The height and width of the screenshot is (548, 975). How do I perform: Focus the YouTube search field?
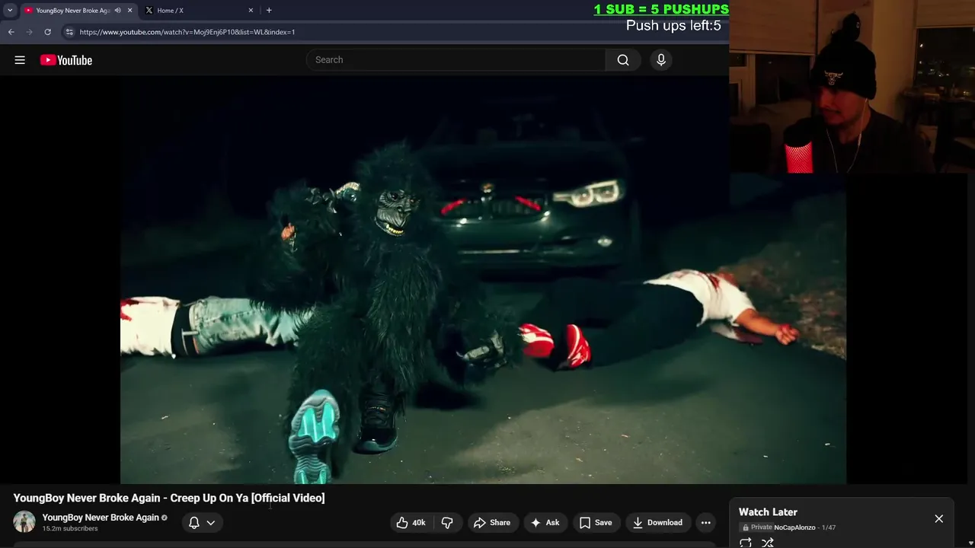[x=456, y=60]
